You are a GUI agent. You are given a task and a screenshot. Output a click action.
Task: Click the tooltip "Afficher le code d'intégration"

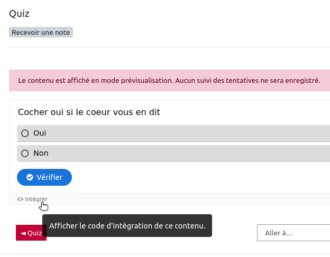click(127, 226)
